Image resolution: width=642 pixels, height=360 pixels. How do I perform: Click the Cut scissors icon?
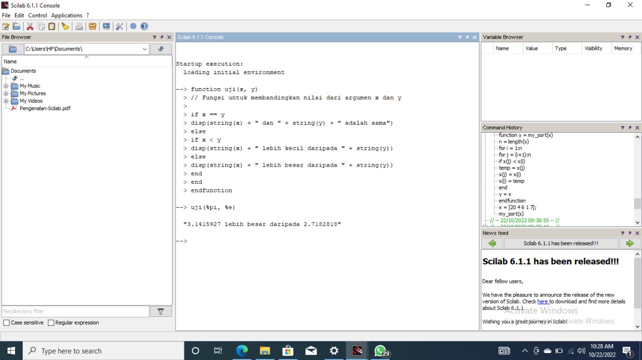[30, 27]
